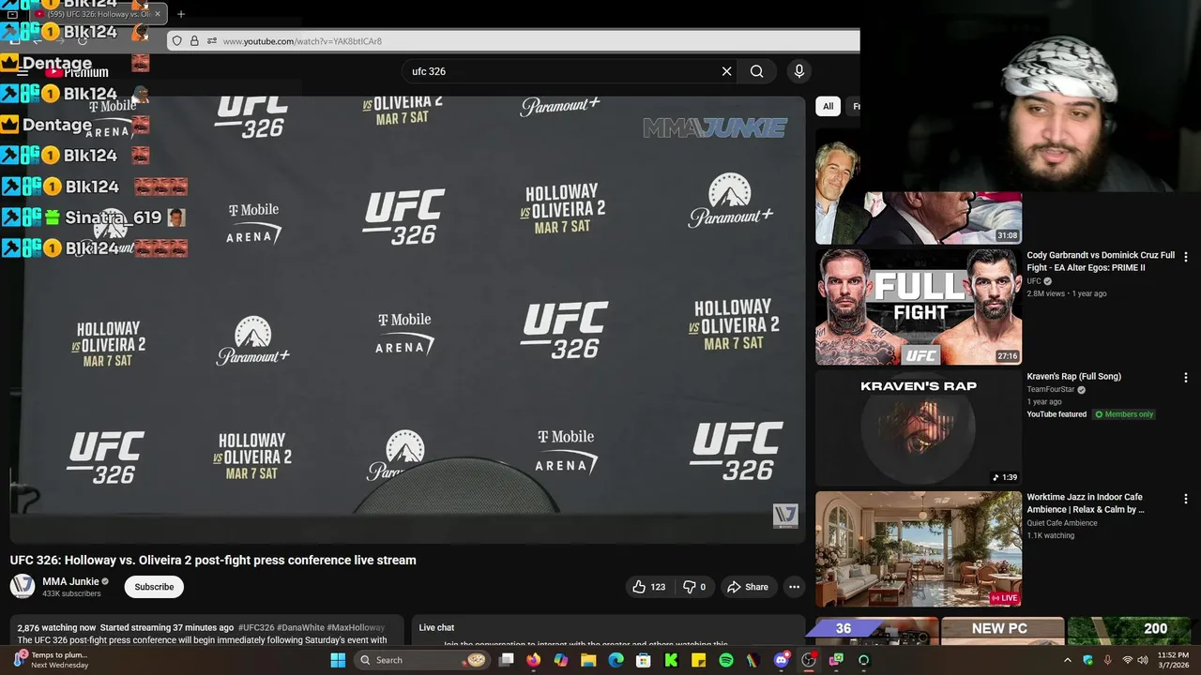1201x675 pixels.
Task: Open the Quiet Cafe Ambience channel name
Action: click(1062, 523)
